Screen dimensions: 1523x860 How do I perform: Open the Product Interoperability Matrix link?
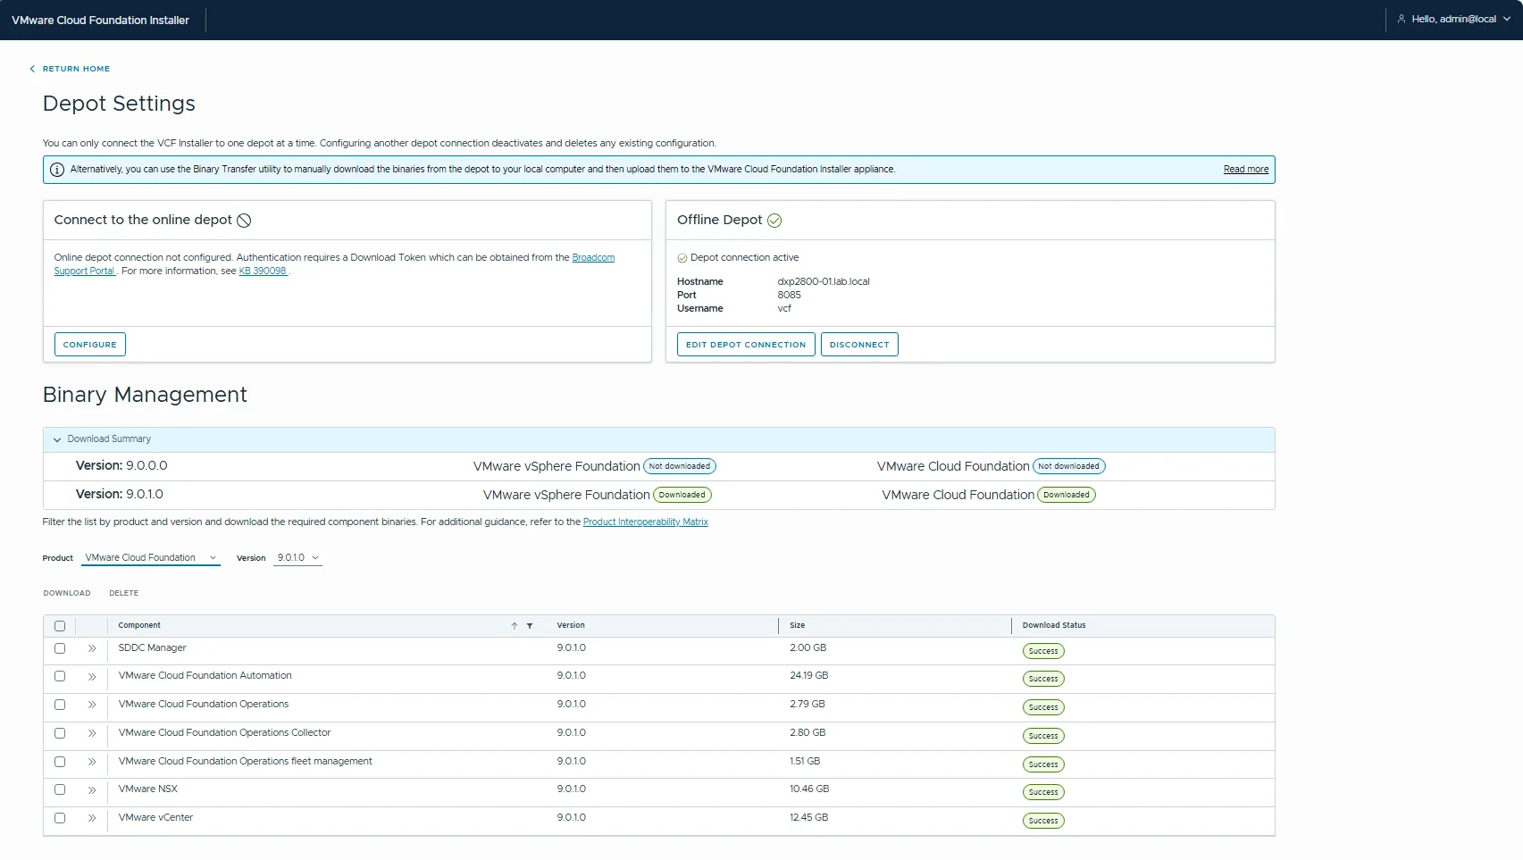[645, 522]
